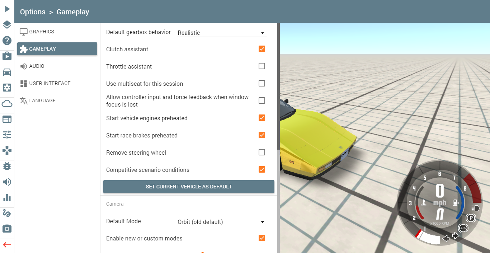Click the play icon in the sidebar
Image resolution: width=490 pixels, height=253 pixels.
[x=7, y=9]
